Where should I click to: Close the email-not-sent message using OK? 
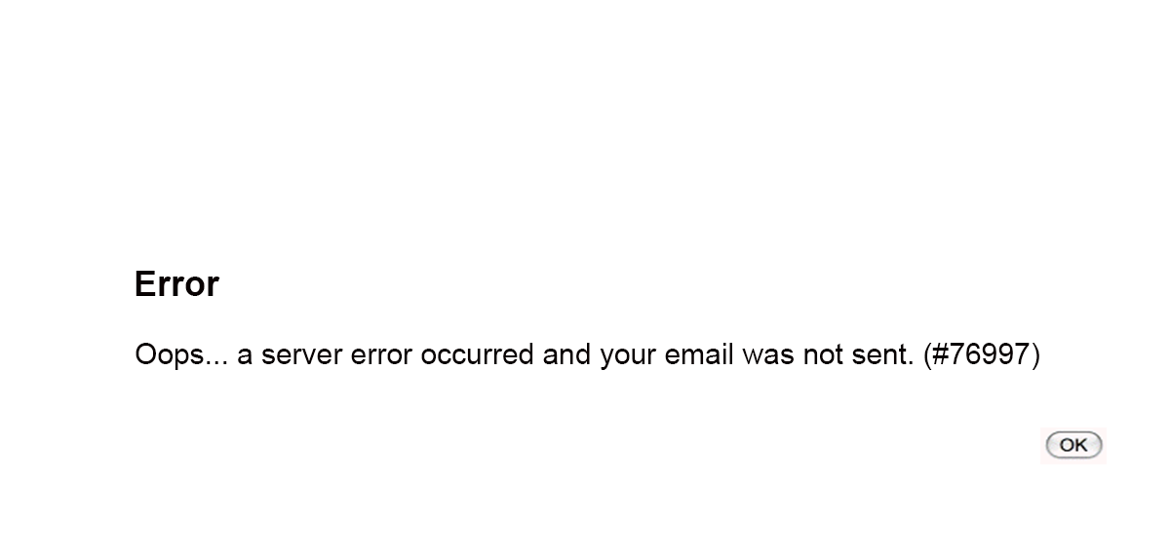[1073, 445]
